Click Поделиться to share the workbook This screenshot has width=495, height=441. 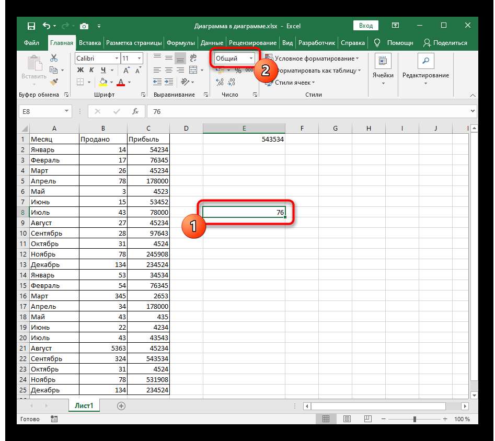click(x=445, y=43)
